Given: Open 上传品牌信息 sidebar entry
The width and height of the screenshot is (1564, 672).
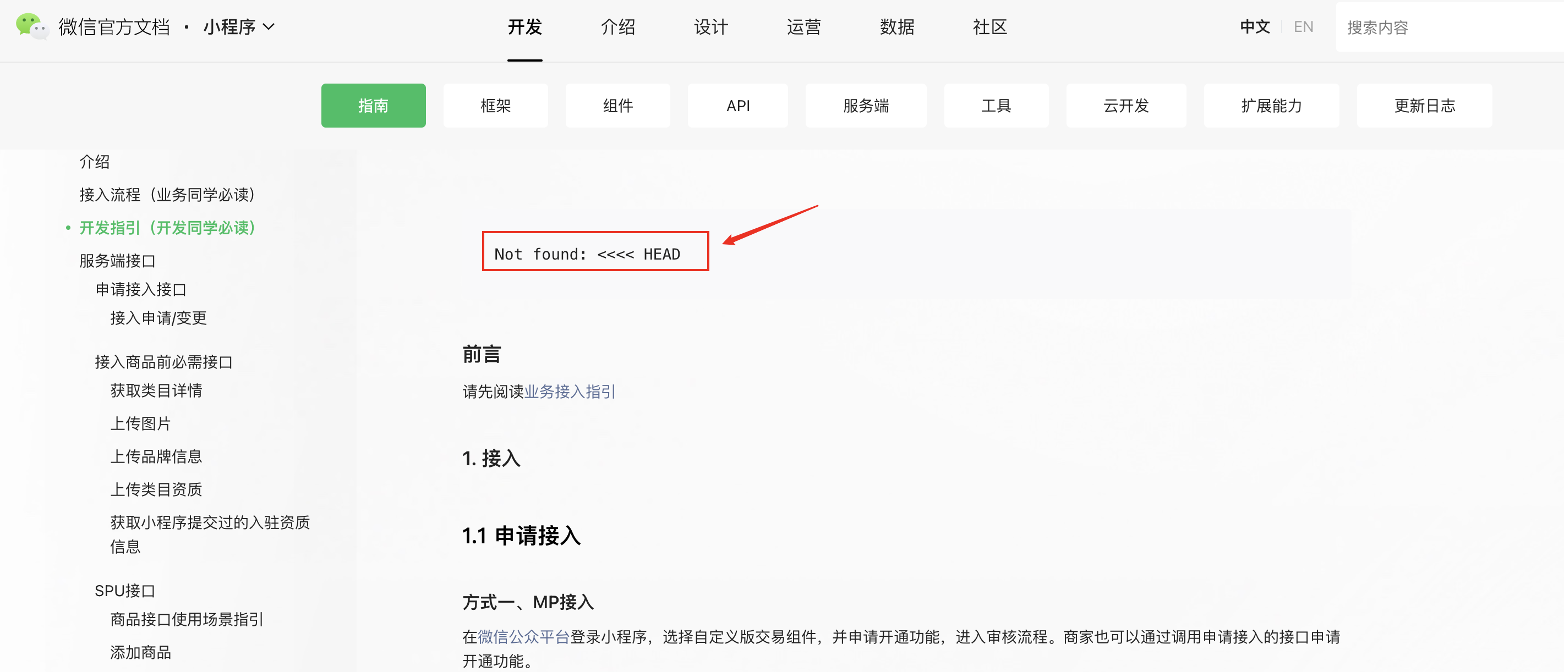Looking at the screenshot, I should pyautogui.click(x=156, y=456).
